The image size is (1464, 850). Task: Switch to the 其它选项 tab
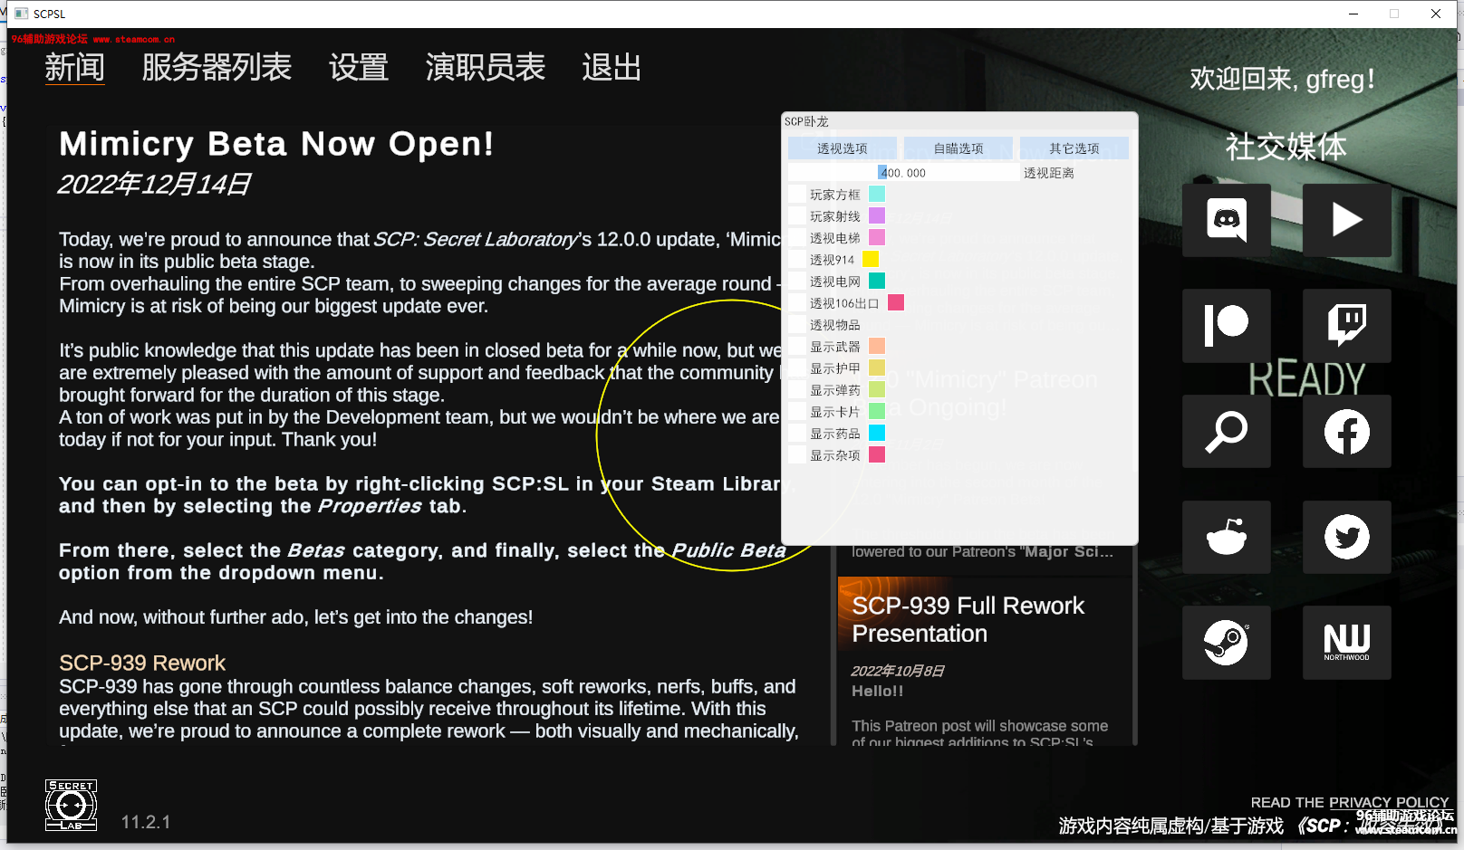click(x=1074, y=148)
